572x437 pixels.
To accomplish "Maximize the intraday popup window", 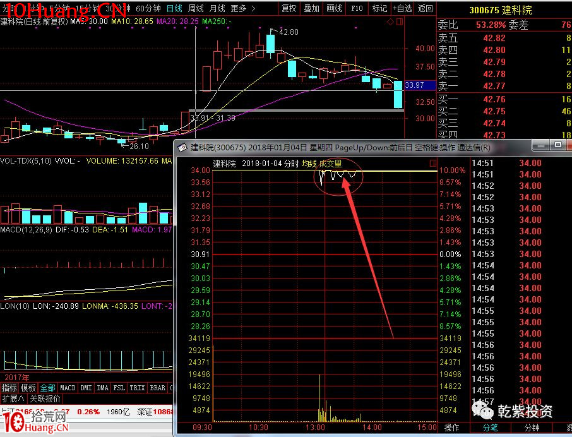I will pos(557,145).
